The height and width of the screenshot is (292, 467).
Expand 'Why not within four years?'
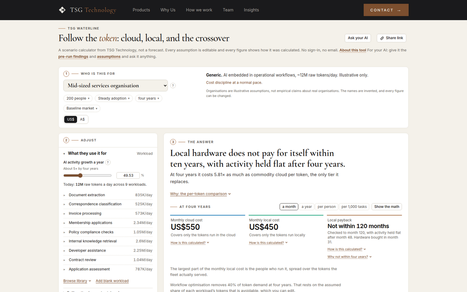tap(349, 257)
